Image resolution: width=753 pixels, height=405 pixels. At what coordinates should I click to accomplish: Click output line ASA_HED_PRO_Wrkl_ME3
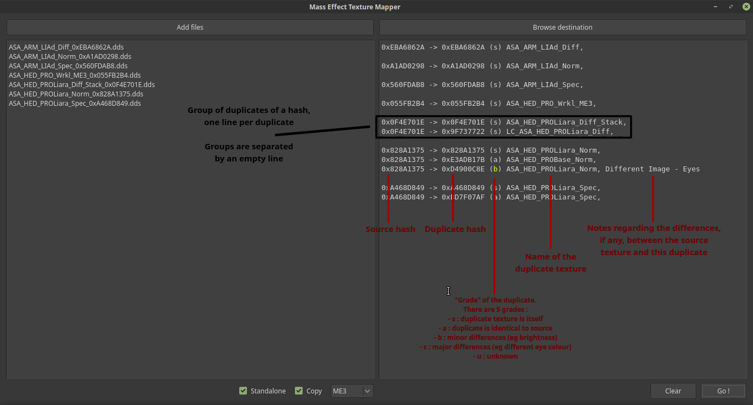(489, 104)
